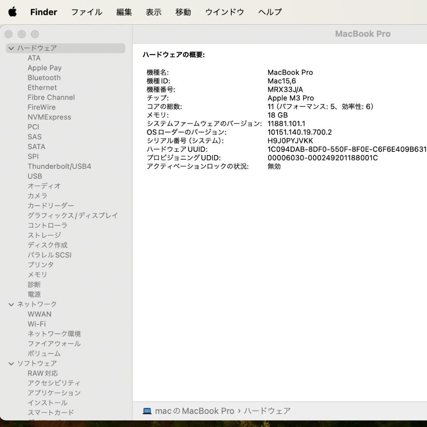The image size is (427, 427).
Task: Open the 移動 menu
Action: [x=183, y=12]
